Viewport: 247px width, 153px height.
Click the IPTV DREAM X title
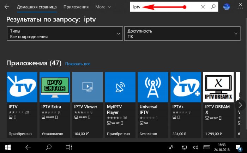[217, 109]
